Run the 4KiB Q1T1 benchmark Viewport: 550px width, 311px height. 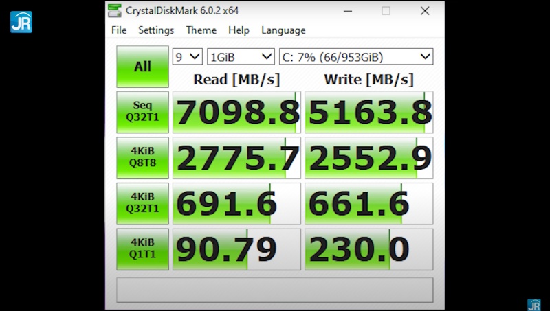142,249
